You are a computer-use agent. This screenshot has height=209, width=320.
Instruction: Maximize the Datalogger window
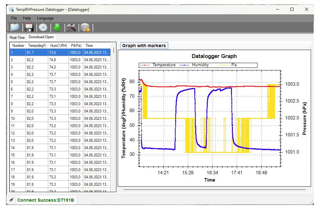pyautogui.click(x=292, y=9)
